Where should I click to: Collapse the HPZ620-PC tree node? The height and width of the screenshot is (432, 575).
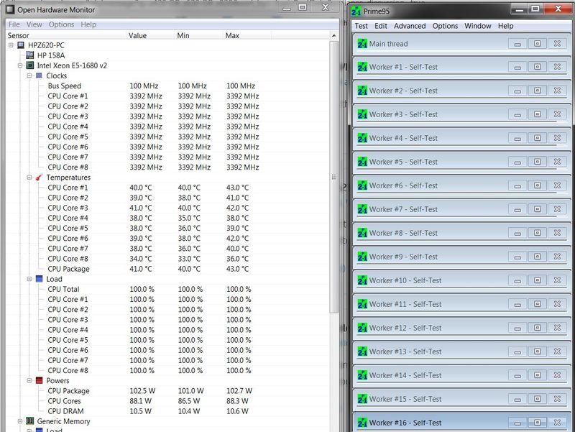point(11,45)
